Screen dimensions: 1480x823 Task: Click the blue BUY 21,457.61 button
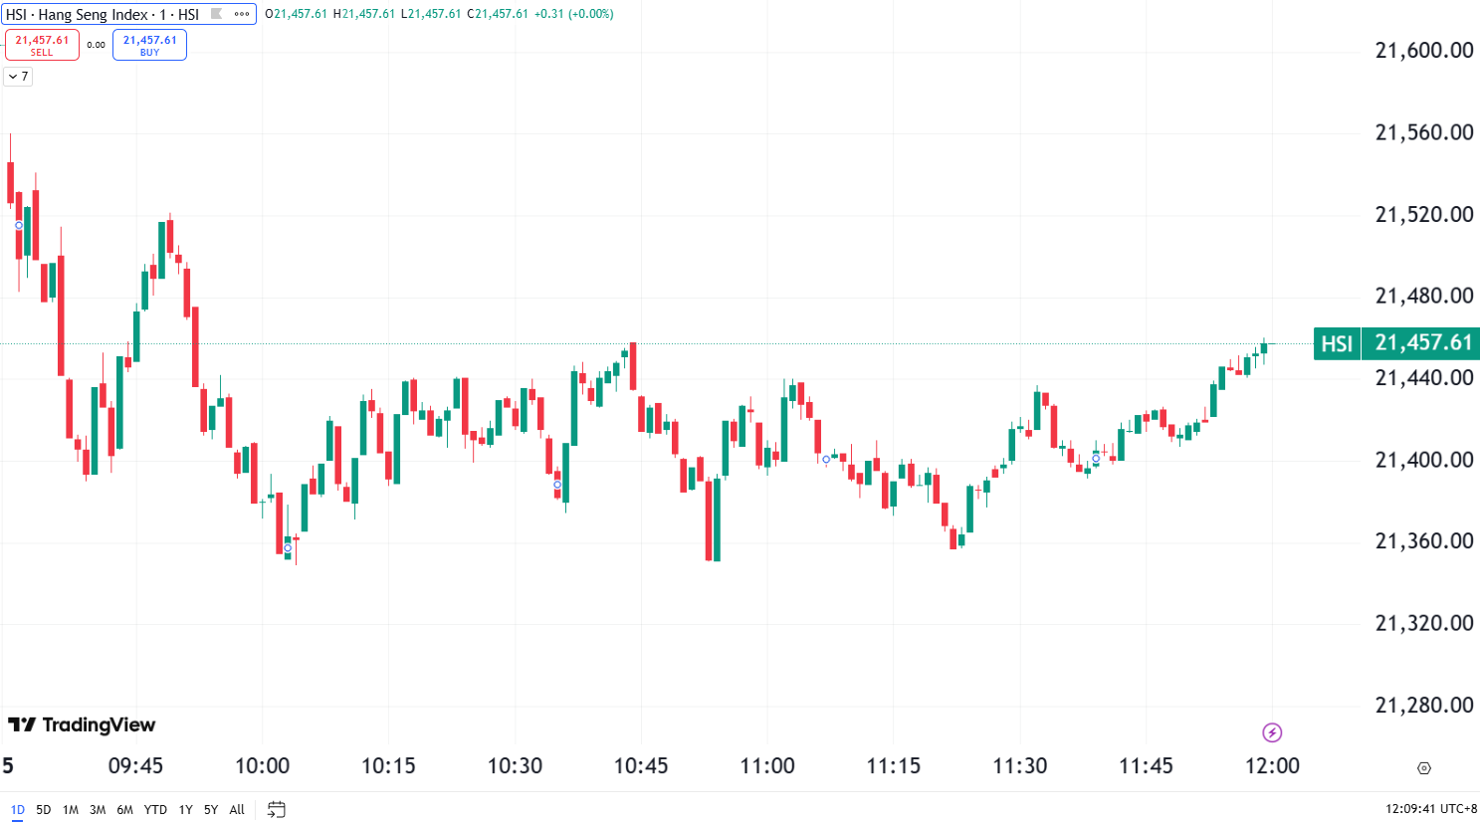coord(149,45)
